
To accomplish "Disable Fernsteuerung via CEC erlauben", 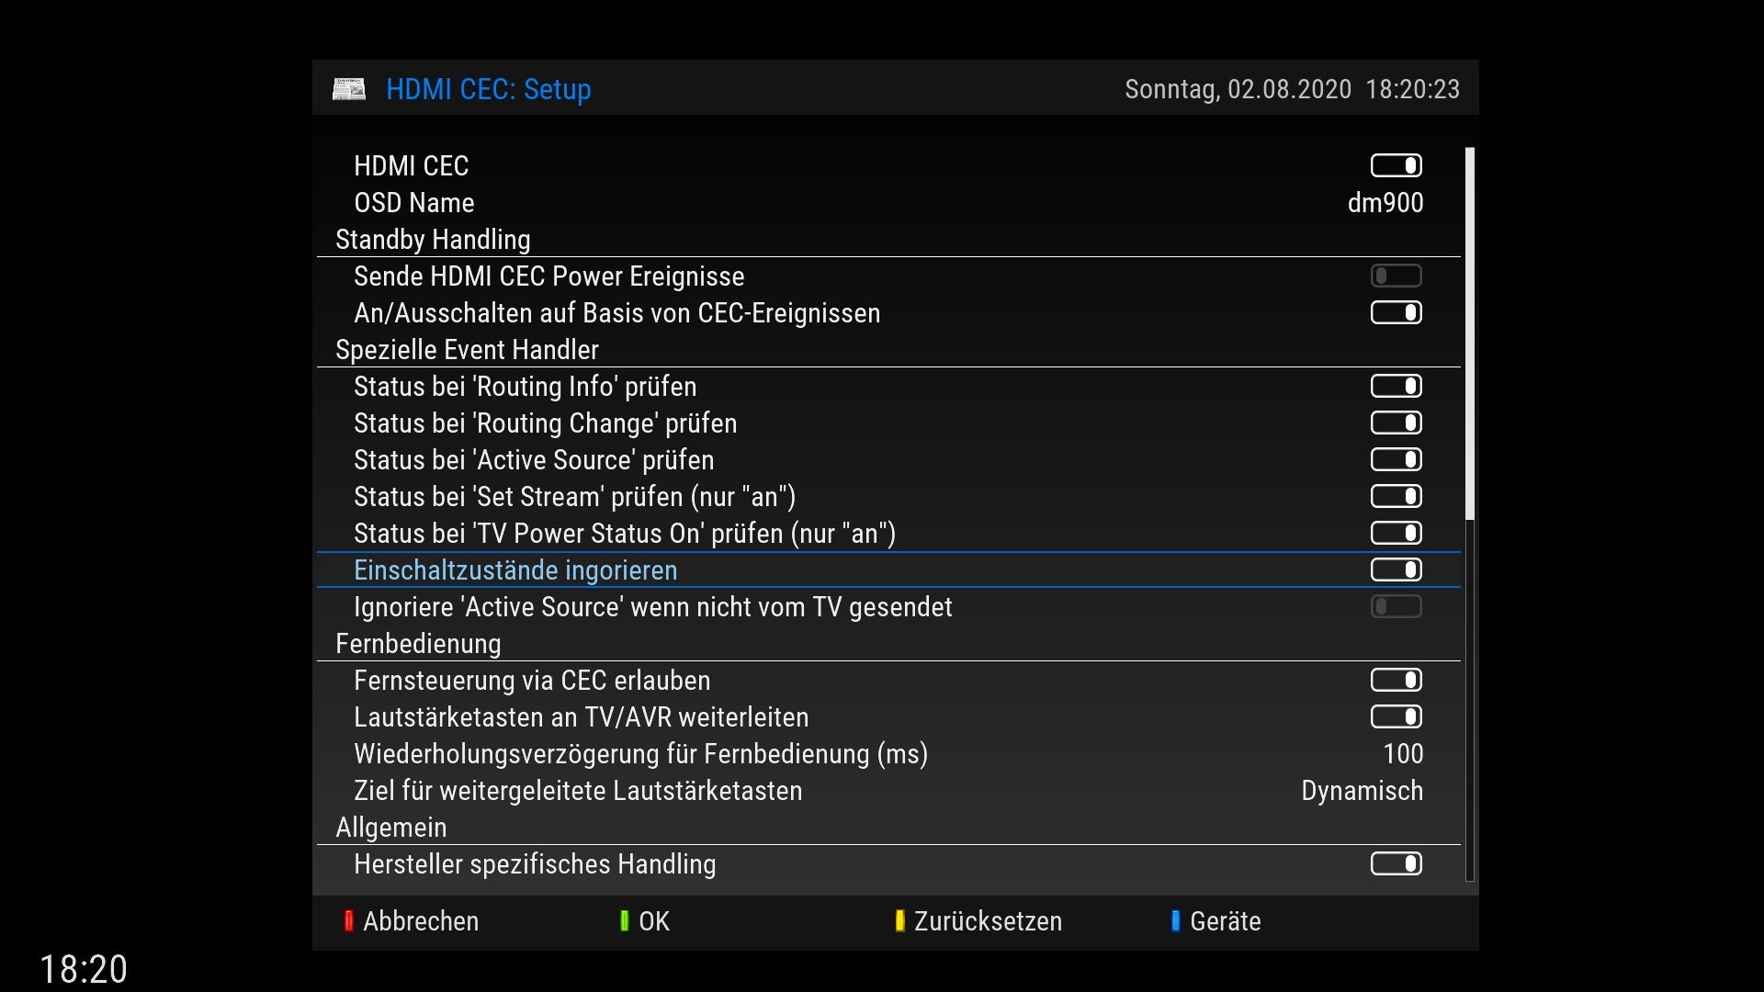I will [1396, 680].
